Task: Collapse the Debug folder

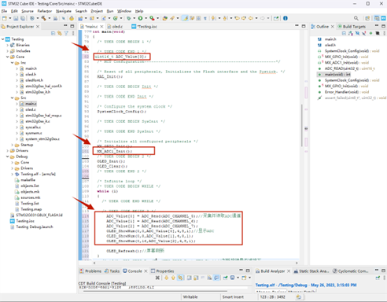Action: click(8, 157)
